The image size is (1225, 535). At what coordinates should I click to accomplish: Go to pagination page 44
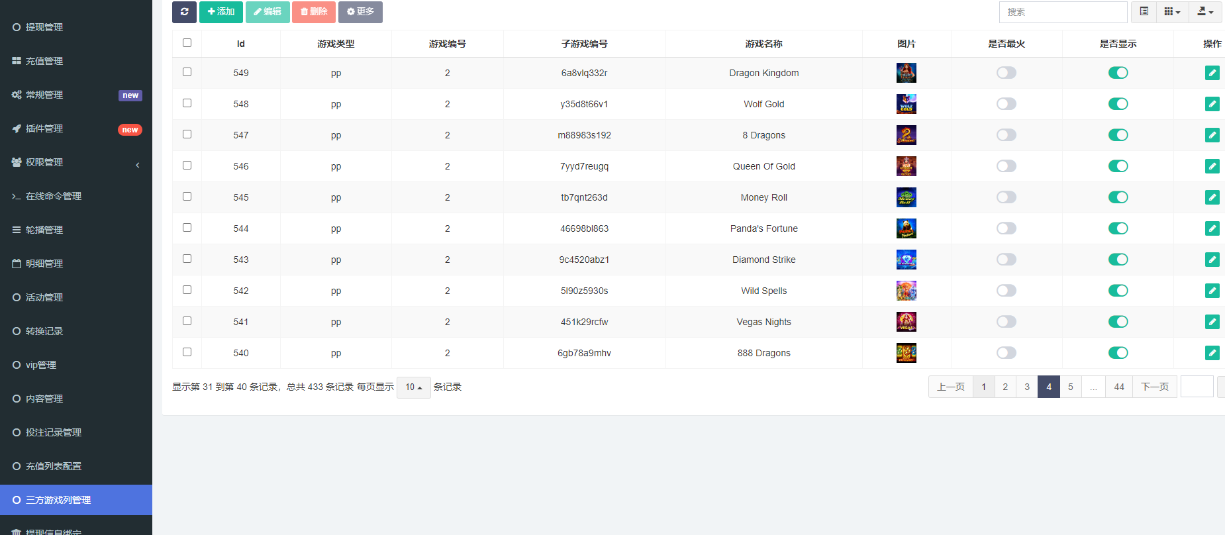pos(1119,387)
